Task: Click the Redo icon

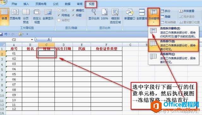Action: click(x=13, y=34)
